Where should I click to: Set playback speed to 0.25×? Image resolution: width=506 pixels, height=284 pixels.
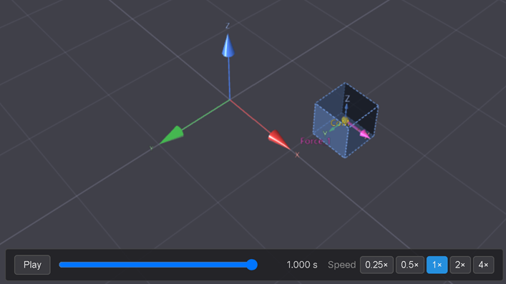point(376,265)
